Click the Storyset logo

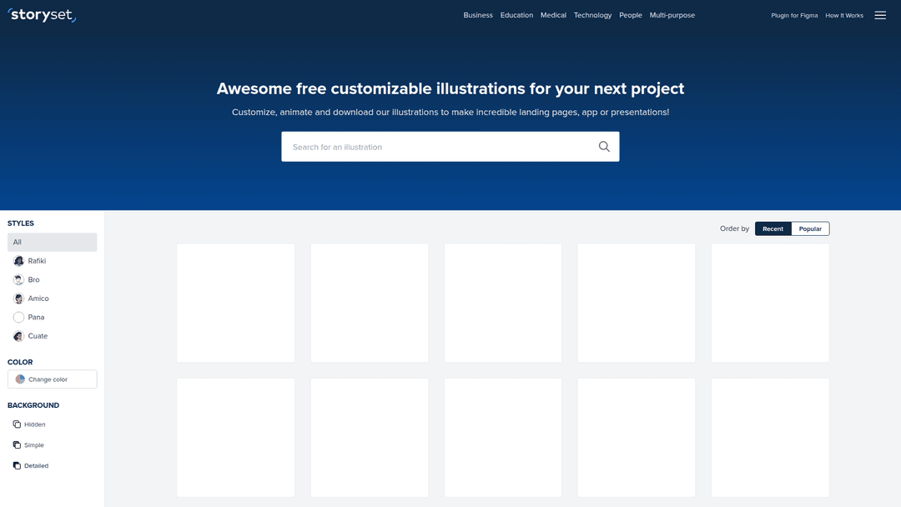click(x=42, y=15)
